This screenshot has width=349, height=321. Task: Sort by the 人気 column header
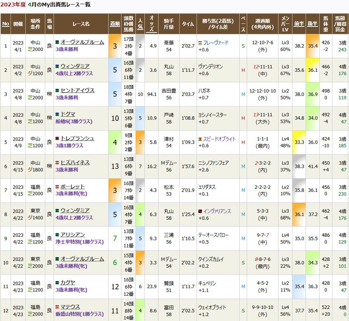140,23
